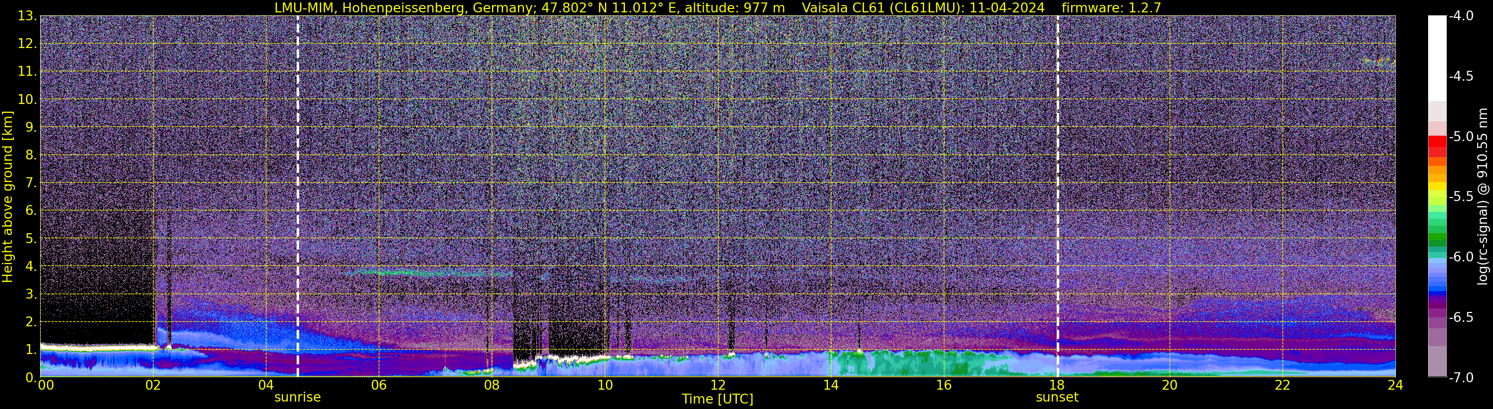
Task: Click the red segment of the colorbar
Action: click(1437, 142)
